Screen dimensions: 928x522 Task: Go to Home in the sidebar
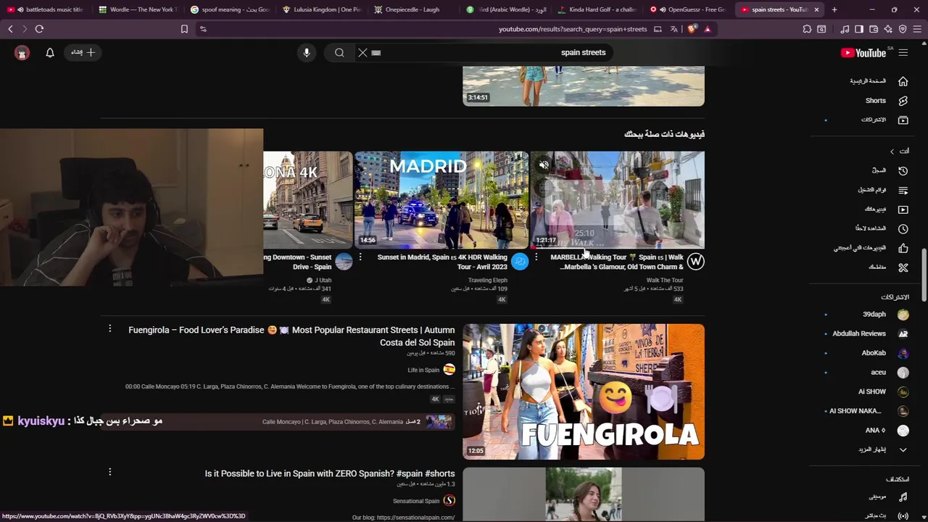coord(878,81)
